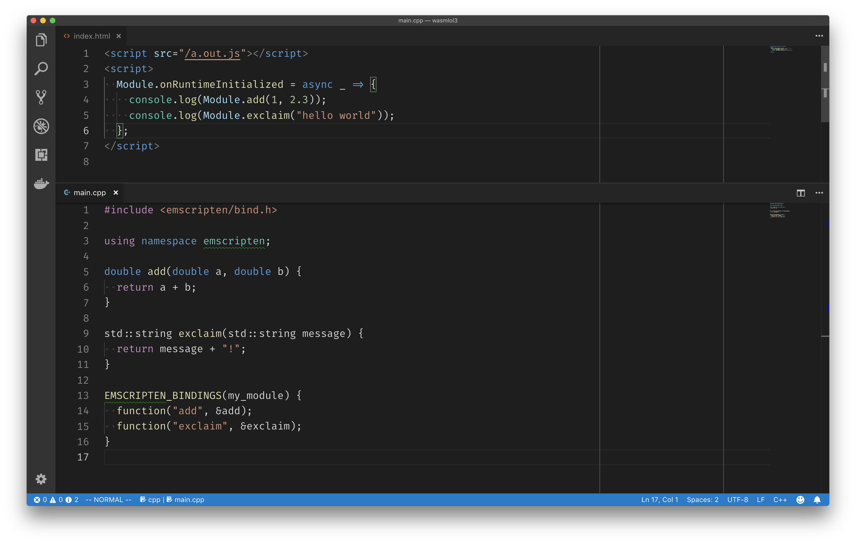Click the top editor vertical scrollbar
This screenshot has height=544, width=856.
tap(825, 83)
